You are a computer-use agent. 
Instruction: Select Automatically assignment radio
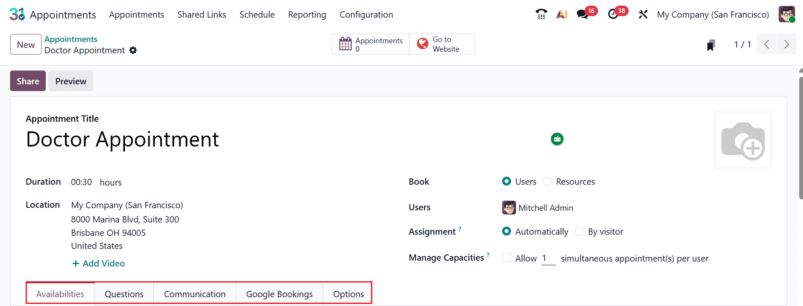coord(506,231)
